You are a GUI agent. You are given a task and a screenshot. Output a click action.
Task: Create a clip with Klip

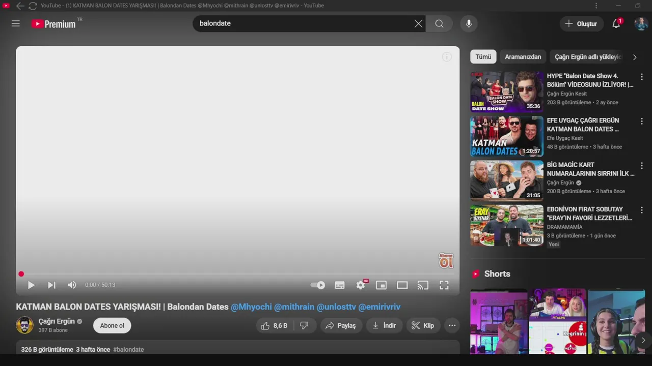pos(423,326)
